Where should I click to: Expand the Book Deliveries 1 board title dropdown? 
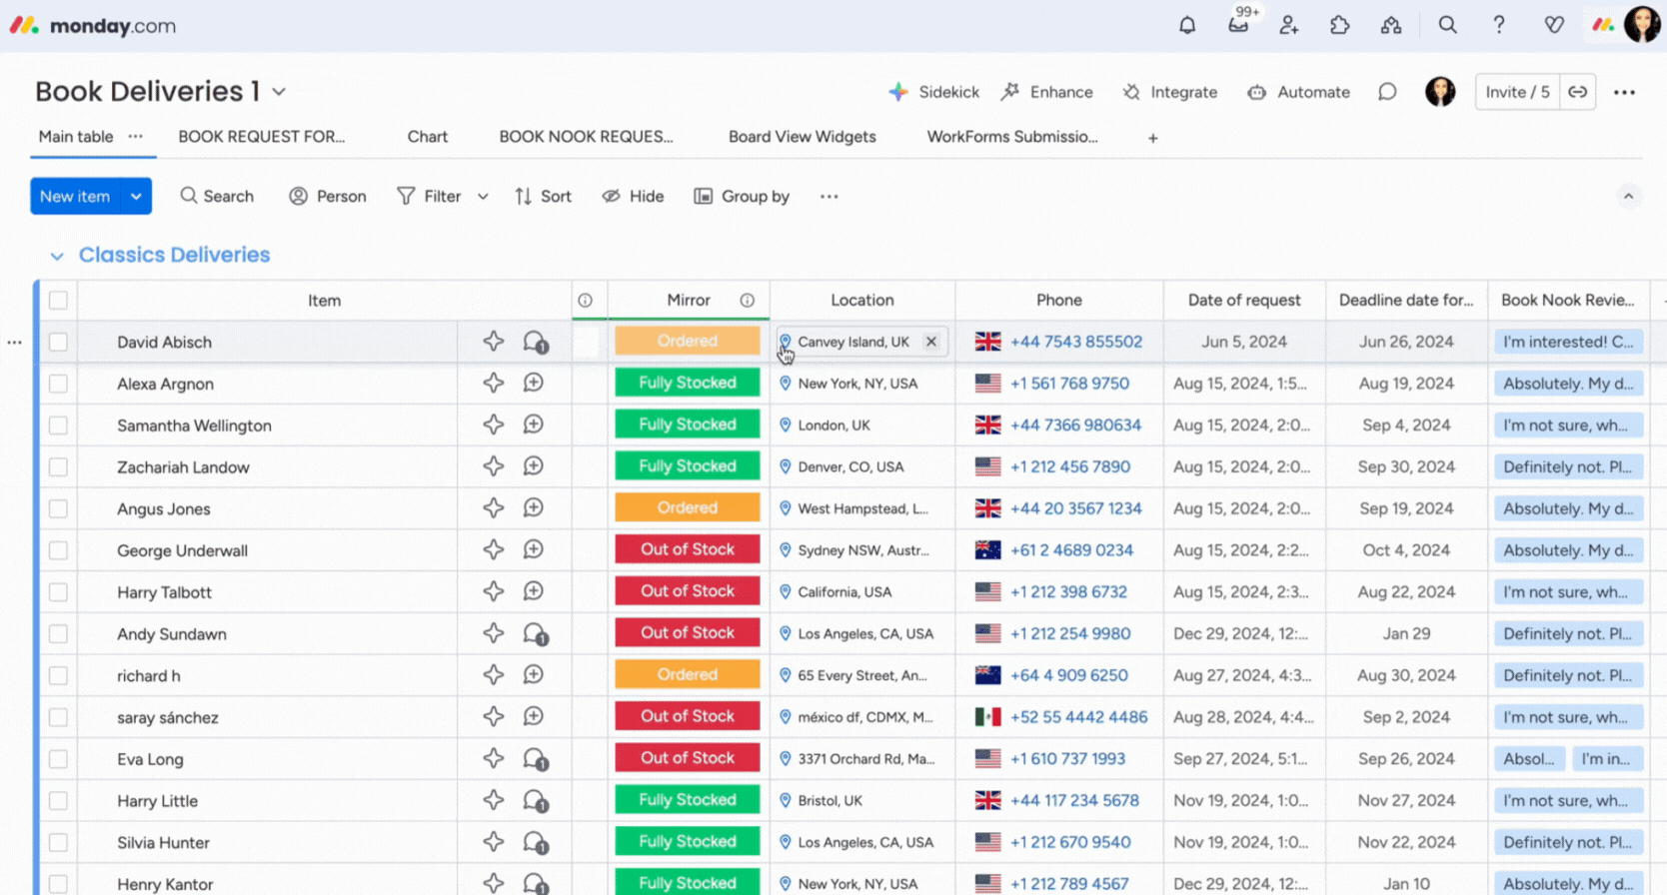pos(279,92)
